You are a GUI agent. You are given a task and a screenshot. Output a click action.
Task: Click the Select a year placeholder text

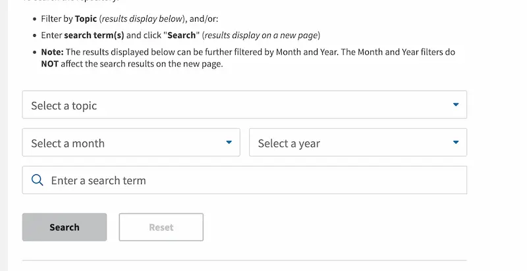(x=289, y=143)
